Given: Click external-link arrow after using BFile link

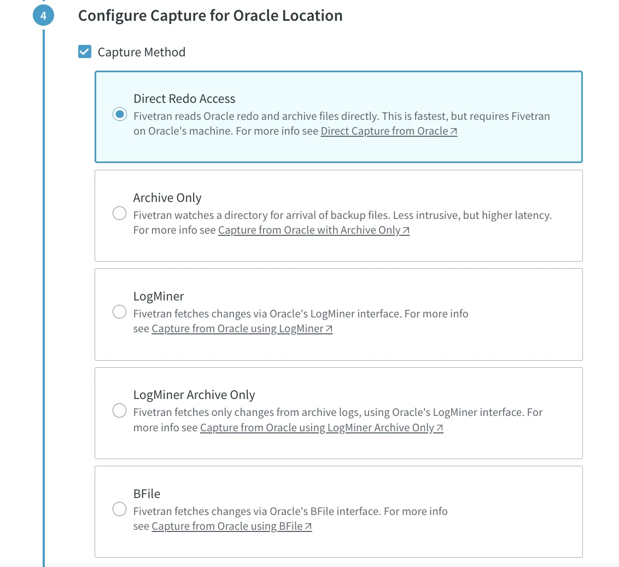Looking at the screenshot, I should pyautogui.click(x=308, y=527).
